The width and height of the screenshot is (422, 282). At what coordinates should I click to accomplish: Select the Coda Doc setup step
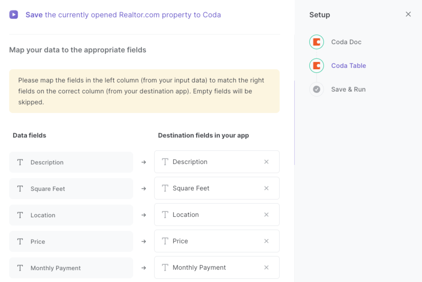pyautogui.click(x=346, y=42)
